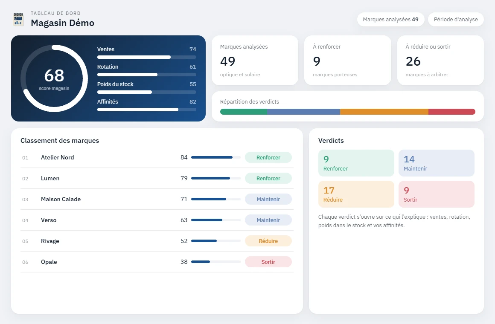Click the Ventes progress bar
Screen dimensions: 495x324
[x=147, y=57]
